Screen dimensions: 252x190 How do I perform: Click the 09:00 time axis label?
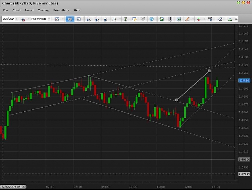click(105, 187)
